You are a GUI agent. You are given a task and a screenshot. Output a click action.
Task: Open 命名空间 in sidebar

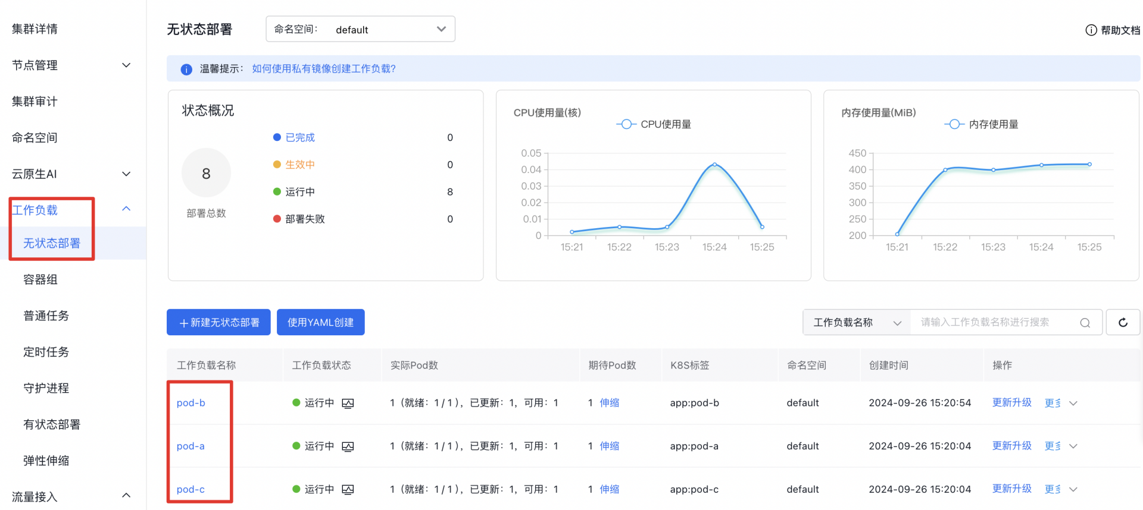[x=35, y=138]
